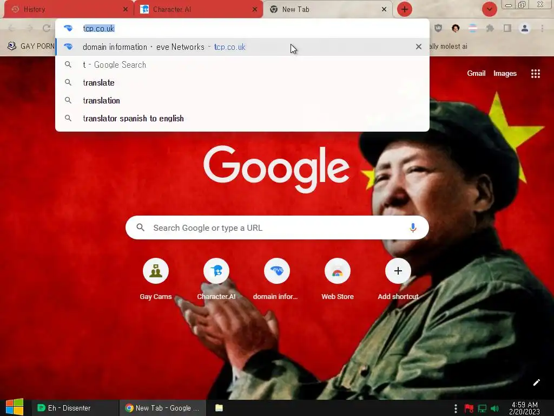554x416 pixels.
Task: Click the round avatar extension icon
Action: click(x=456, y=28)
